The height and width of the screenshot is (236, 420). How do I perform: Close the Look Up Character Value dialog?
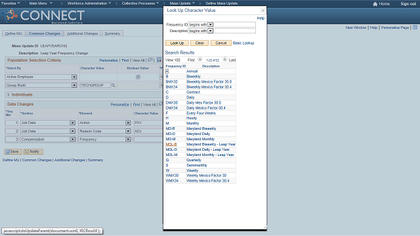262,10
